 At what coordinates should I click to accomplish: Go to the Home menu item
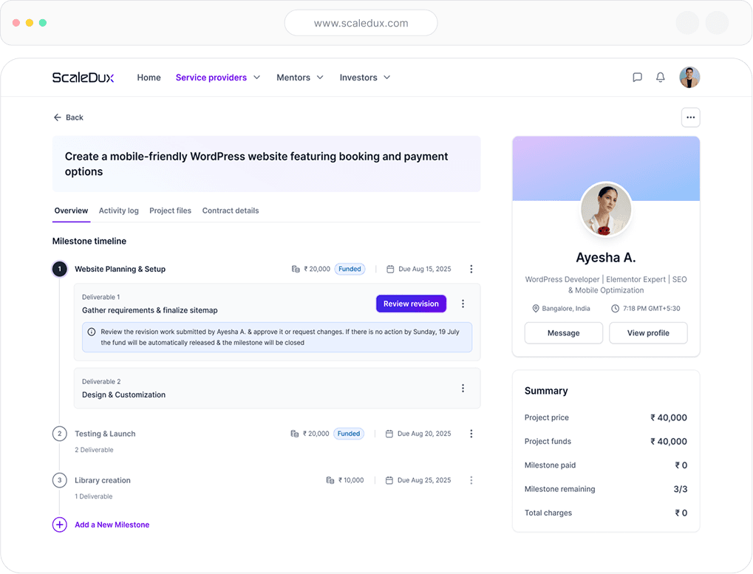149,78
